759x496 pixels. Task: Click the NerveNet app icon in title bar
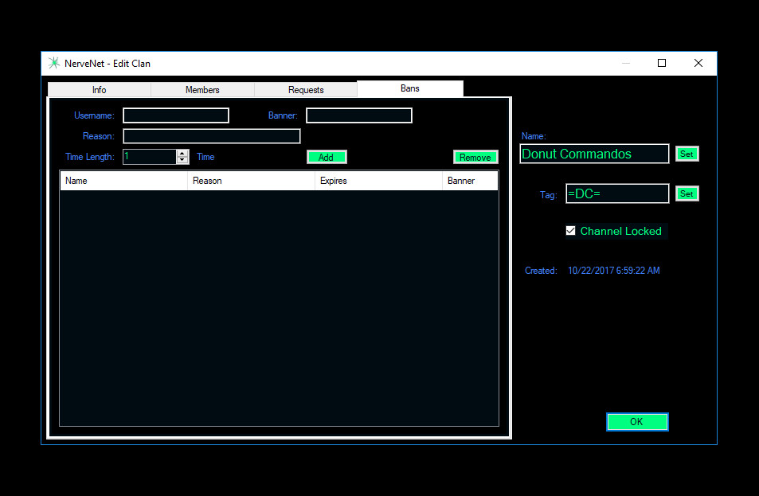point(53,64)
